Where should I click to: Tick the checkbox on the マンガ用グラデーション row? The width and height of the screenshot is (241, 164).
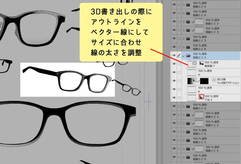pos(179,81)
